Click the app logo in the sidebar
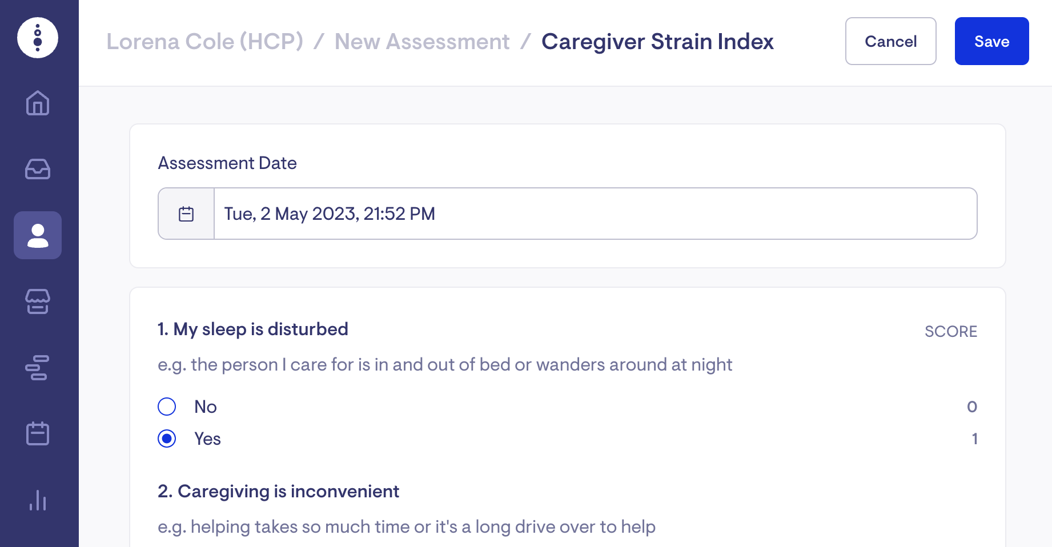This screenshot has width=1052, height=547. [x=38, y=38]
